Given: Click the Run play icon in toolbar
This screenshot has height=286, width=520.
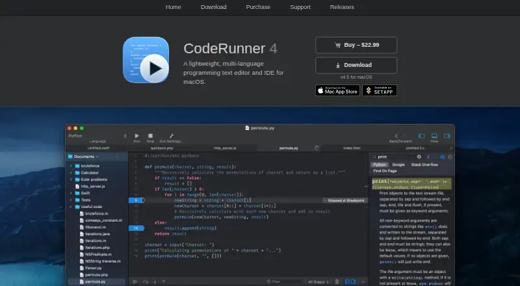Looking at the screenshot, I should 136,136.
